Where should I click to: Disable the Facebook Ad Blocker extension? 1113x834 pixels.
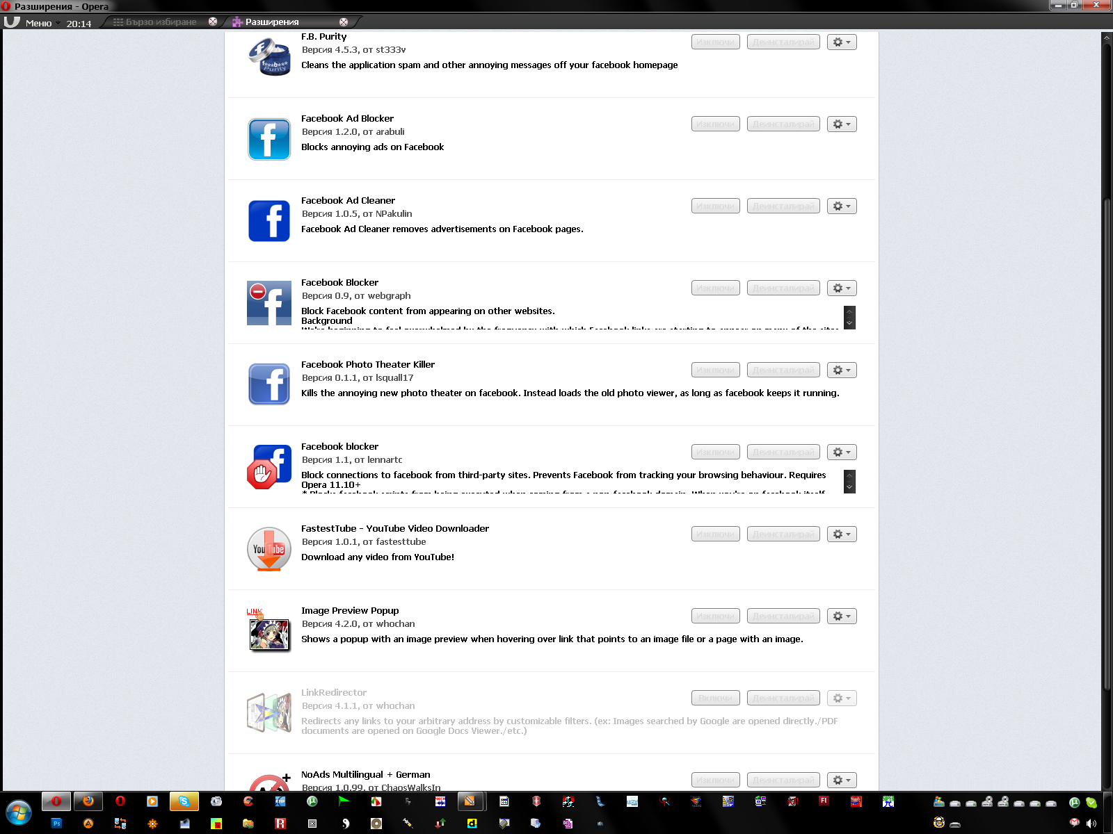pos(716,124)
